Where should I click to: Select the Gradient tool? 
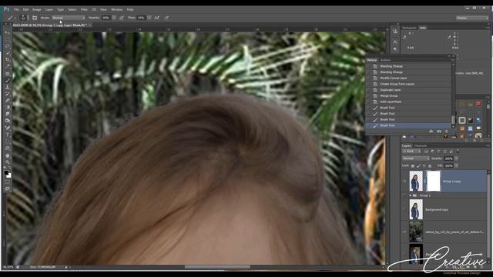tap(7, 107)
